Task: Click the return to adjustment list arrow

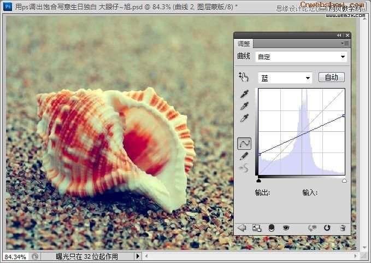Action: [x=242, y=228]
